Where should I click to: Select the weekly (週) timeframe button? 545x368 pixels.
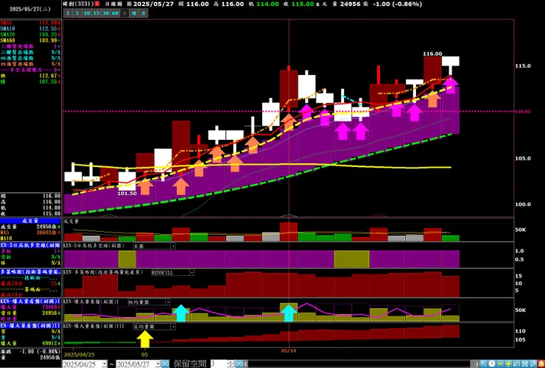(x=134, y=13)
